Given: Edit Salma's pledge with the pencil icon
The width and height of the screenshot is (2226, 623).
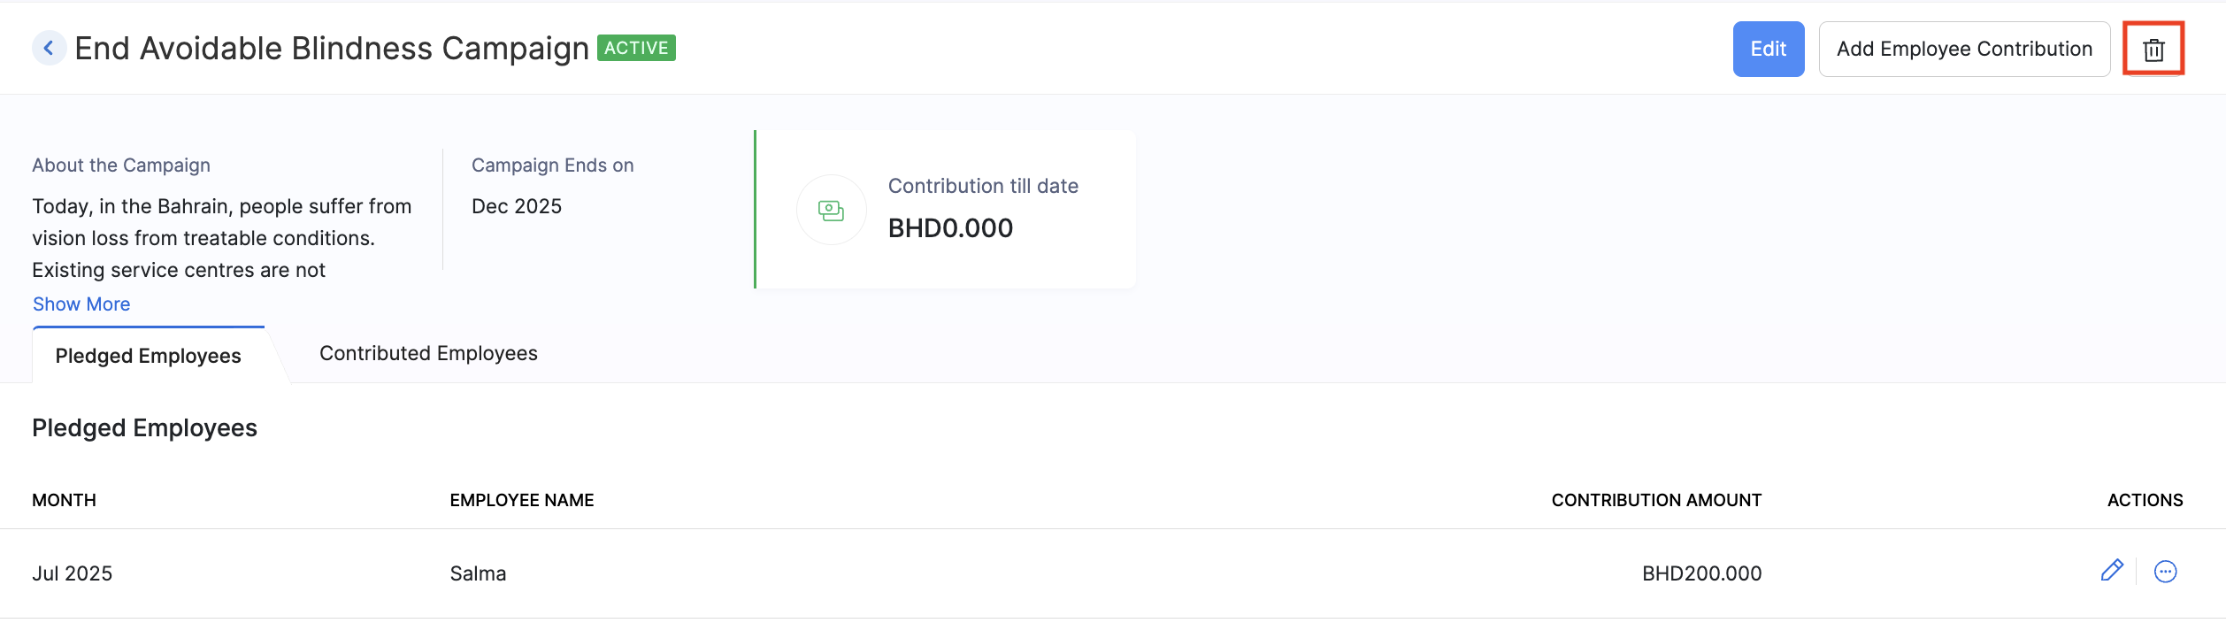Looking at the screenshot, I should click(x=2112, y=571).
